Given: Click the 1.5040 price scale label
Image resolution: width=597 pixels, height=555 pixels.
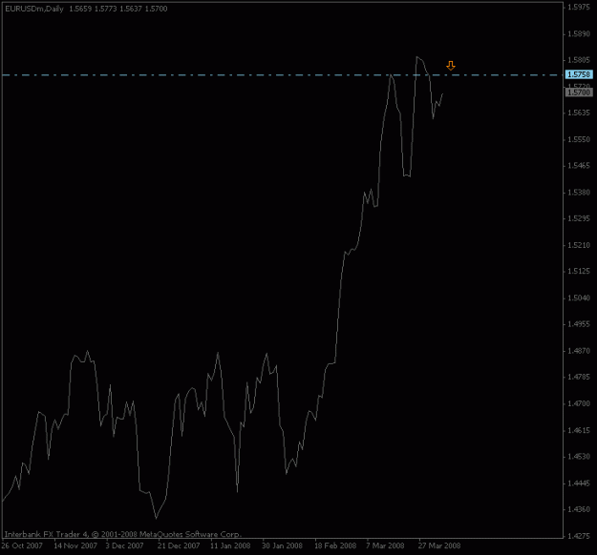Looking at the screenshot, I should tap(579, 298).
